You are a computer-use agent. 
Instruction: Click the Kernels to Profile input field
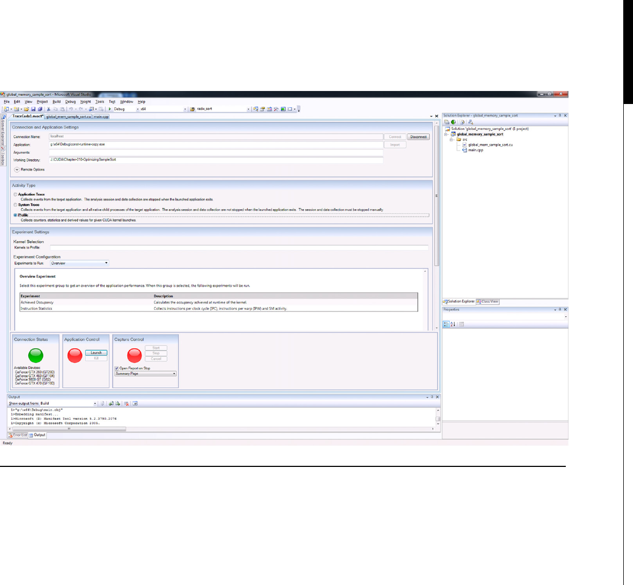(239, 248)
